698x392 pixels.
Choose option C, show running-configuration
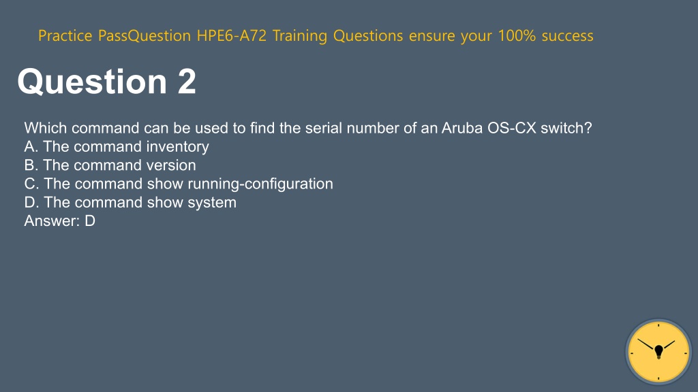click(179, 184)
